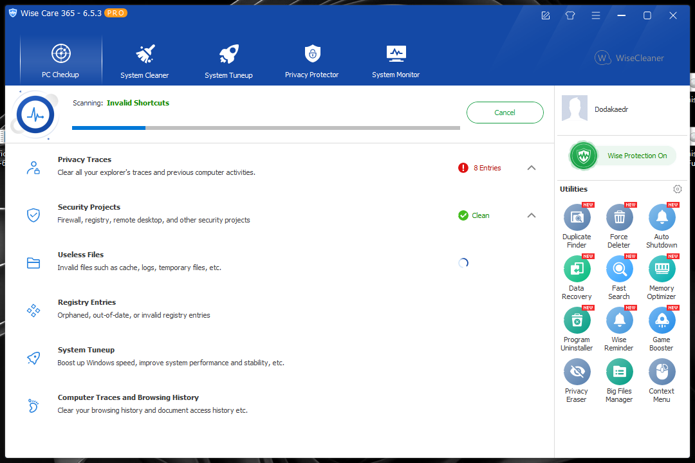
Task: Click the Useless Files folder icon
Action: coord(33,263)
